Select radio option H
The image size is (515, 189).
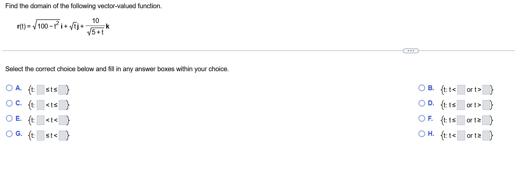click(x=422, y=134)
